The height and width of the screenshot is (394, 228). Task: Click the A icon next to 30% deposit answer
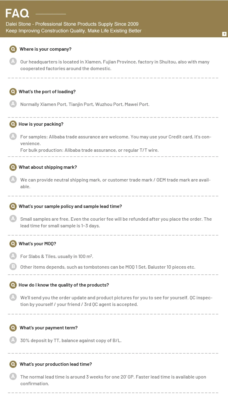point(13,340)
